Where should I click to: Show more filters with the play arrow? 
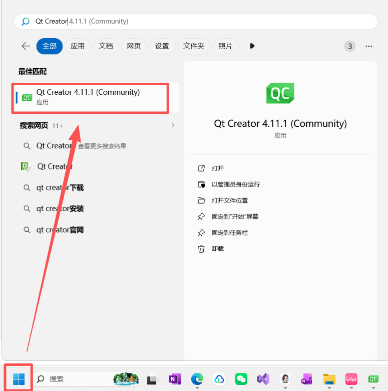pos(252,46)
